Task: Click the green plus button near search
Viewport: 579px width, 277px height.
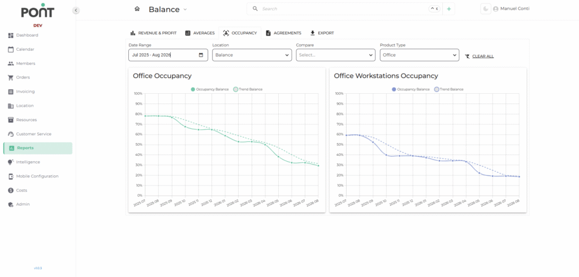Action: click(448, 9)
